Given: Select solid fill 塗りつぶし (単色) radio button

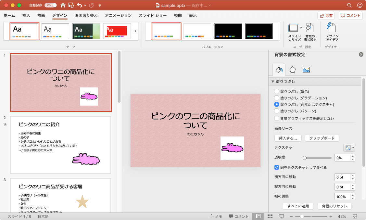Looking at the screenshot, I should [277, 91].
